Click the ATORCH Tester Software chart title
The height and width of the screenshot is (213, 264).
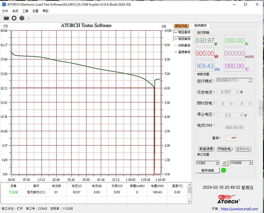coord(86,26)
